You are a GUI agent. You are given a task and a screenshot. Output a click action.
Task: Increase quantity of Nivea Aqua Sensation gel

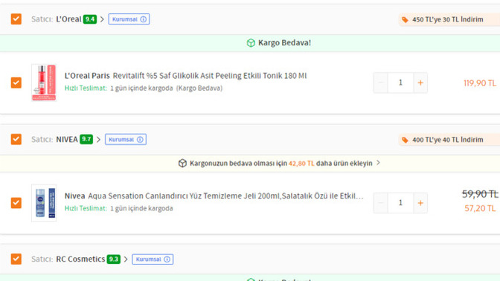tap(420, 203)
